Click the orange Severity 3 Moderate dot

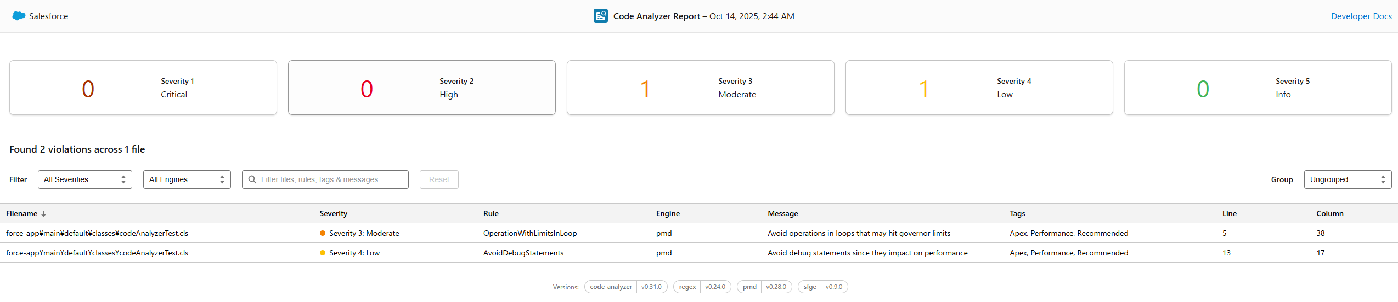click(x=323, y=233)
